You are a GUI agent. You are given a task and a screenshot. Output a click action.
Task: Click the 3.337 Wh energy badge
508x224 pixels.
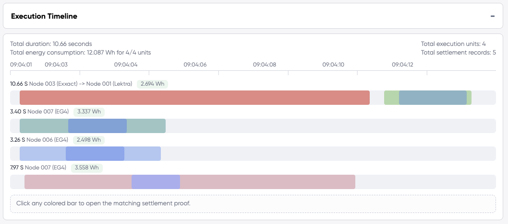click(x=89, y=112)
